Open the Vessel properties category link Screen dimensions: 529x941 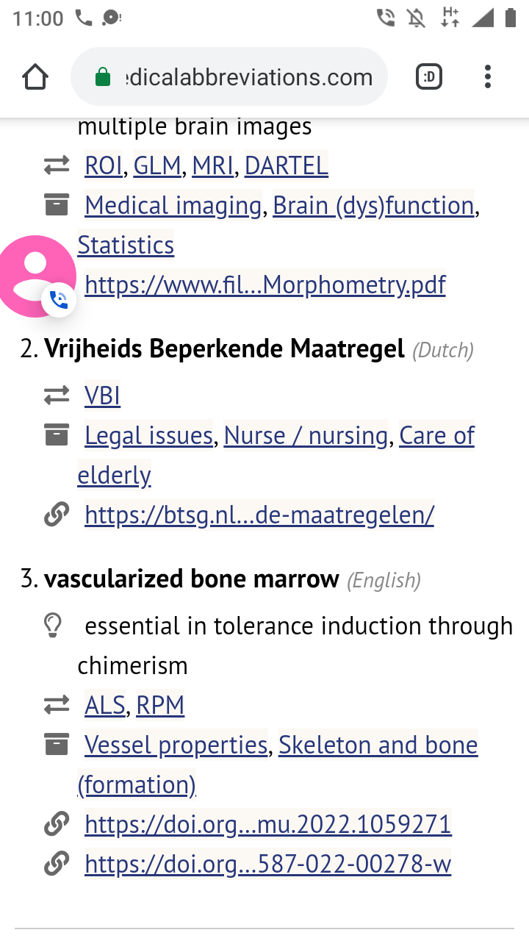(x=176, y=745)
